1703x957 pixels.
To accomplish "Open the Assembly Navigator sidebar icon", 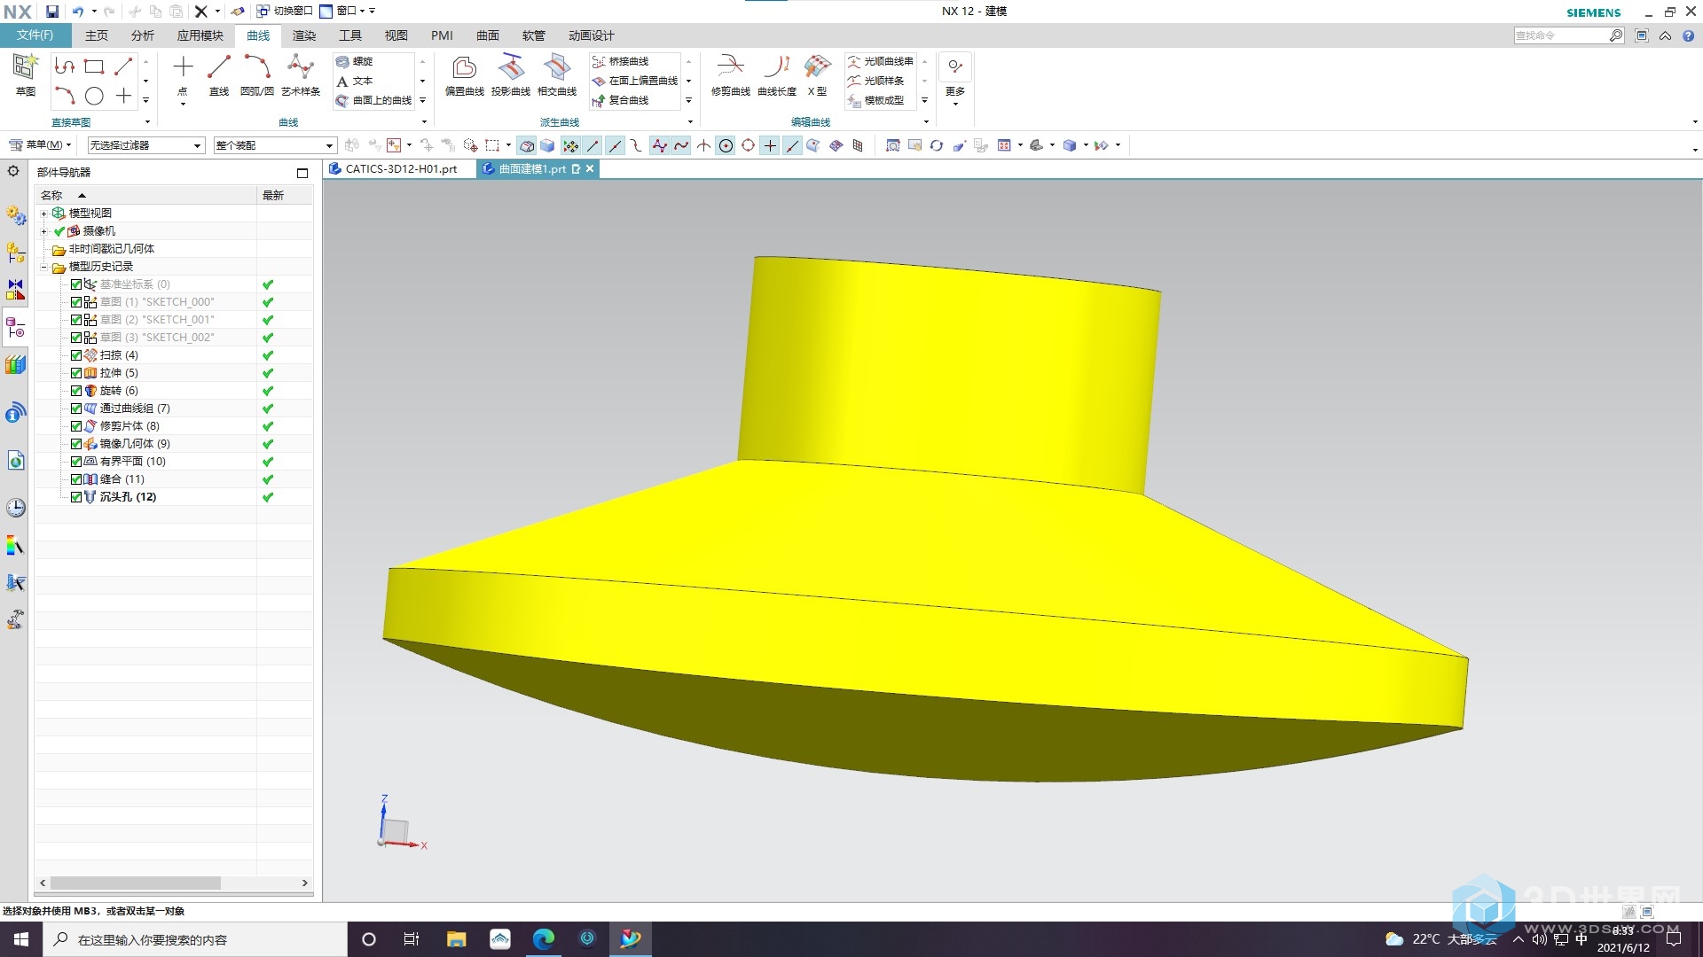I will (x=15, y=253).
